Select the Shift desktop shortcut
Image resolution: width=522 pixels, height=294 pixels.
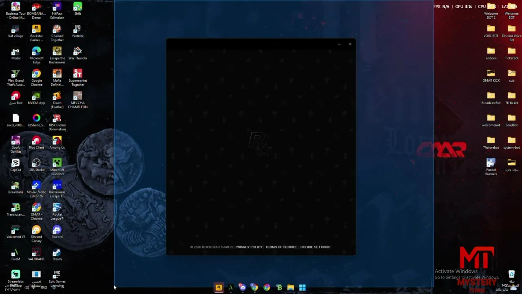click(x=77, y=9)
